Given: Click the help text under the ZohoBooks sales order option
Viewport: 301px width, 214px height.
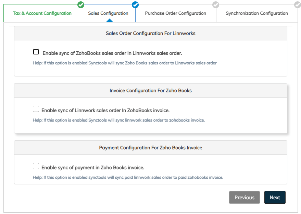Looking at the screenshot, I should (125, 63).
